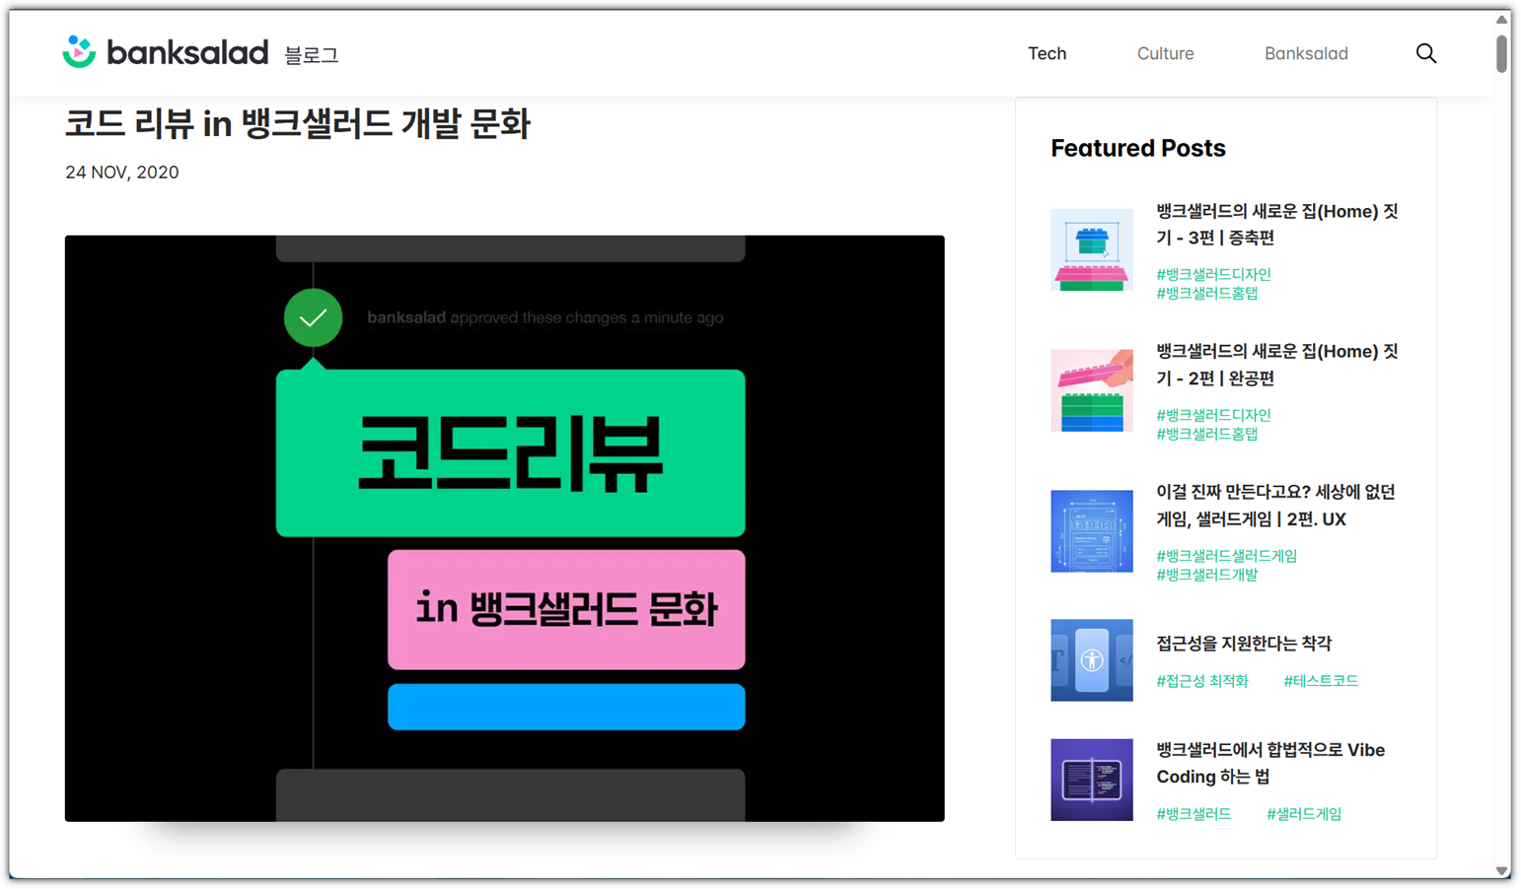Open the 코드 리뷰 article hero image
This screenshot has width=1521, height=889.
(x=505, y=528)
